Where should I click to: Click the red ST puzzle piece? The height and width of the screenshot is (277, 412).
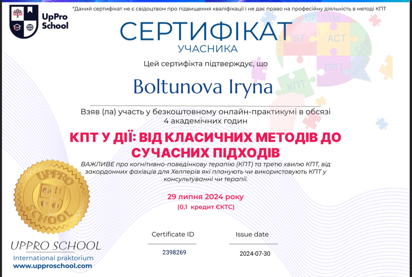[x=299, y=39]
